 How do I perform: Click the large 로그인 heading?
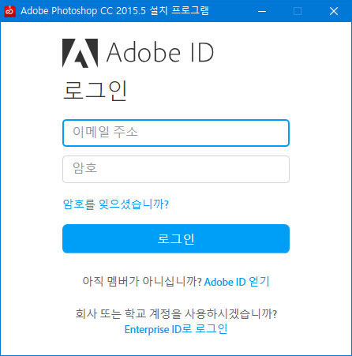[x=95, y=91]
